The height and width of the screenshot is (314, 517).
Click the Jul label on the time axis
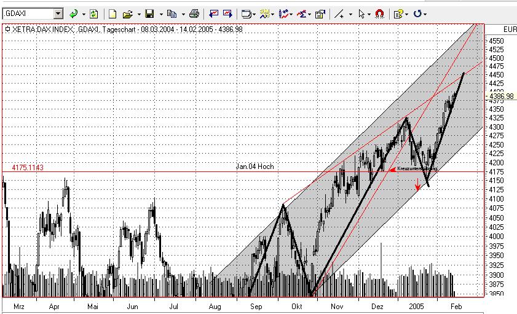pyautogui.click(x=173, y=307)
